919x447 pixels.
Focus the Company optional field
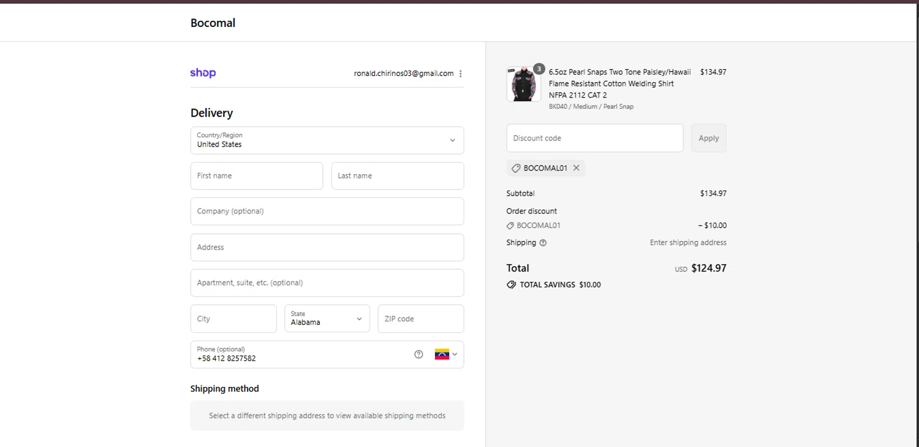(x=327, y=212)
